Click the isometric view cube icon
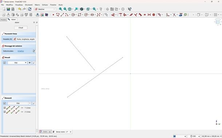222x138 pixels. (x=70, y=9)
